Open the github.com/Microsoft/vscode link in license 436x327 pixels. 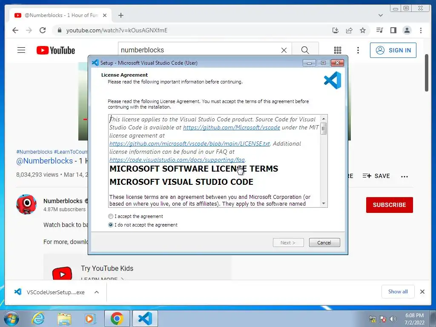(231, 127)
